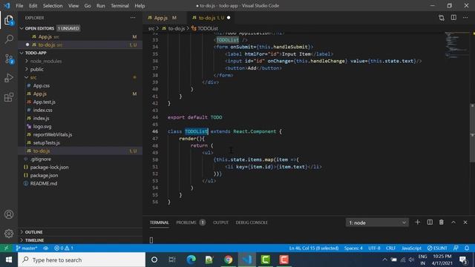
Task: Click the Windows taskbar search box
Action: pos(82,260)
